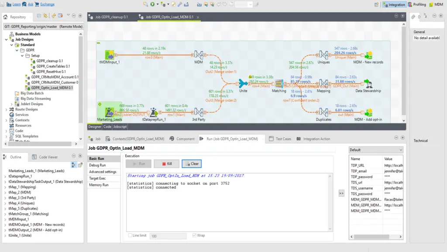Image resolution: width=447 pixels, height=252 pixels.
Task: Open the Default context dropdown
Action: [376, 150]
